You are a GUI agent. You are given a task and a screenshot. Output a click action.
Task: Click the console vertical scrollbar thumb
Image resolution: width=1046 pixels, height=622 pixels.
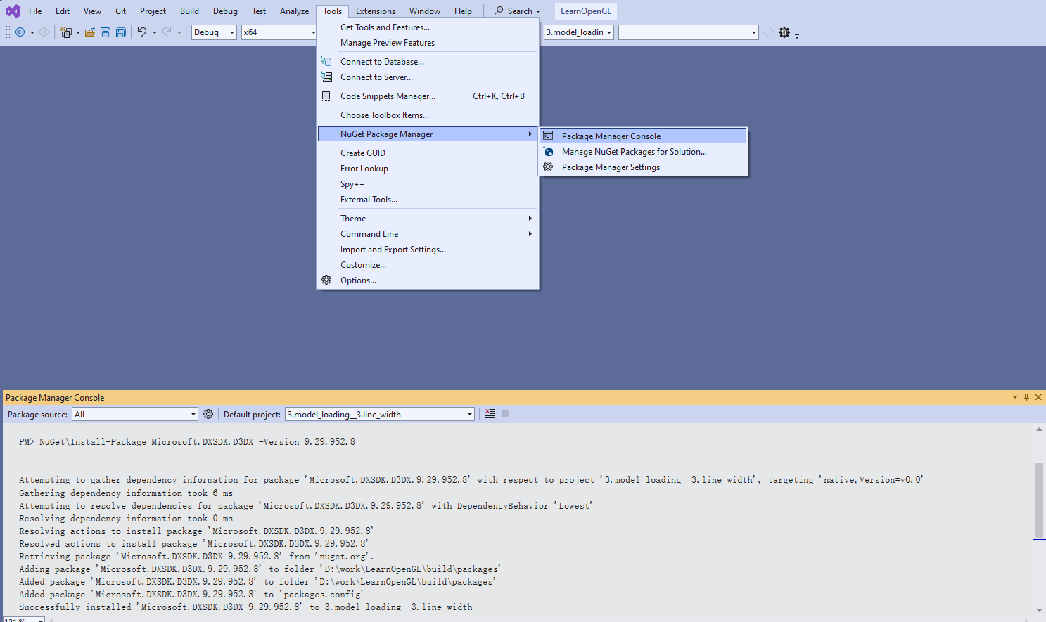pos(1039,500)
